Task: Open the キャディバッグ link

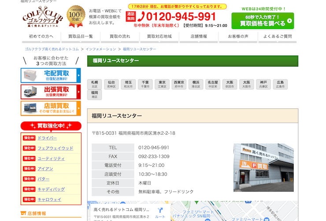Action: pos(51,189)
